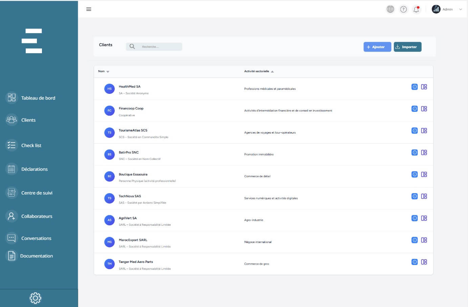Open dashboard icon for TechNova SAS row
The width and height of the screenshot is (468, 307).
point(424,196)
